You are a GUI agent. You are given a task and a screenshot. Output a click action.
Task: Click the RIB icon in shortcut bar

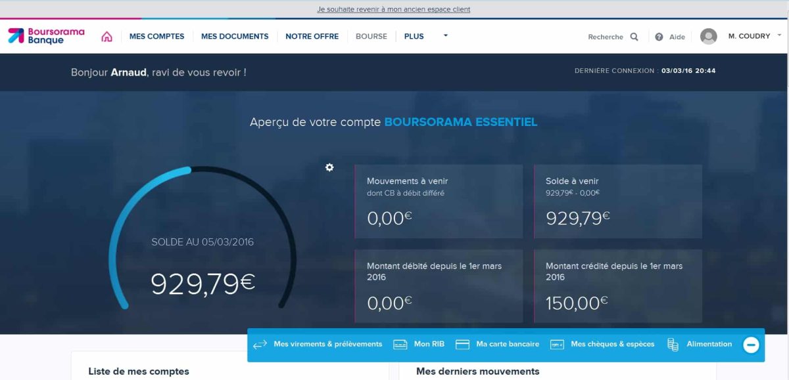(x=400, y=345)
